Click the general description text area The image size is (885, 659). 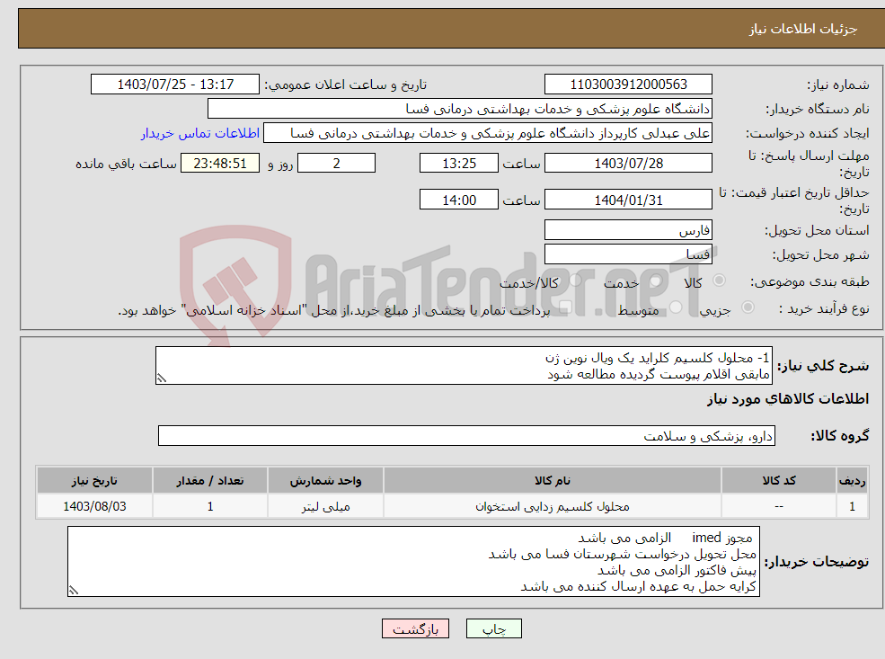[464, 365]
